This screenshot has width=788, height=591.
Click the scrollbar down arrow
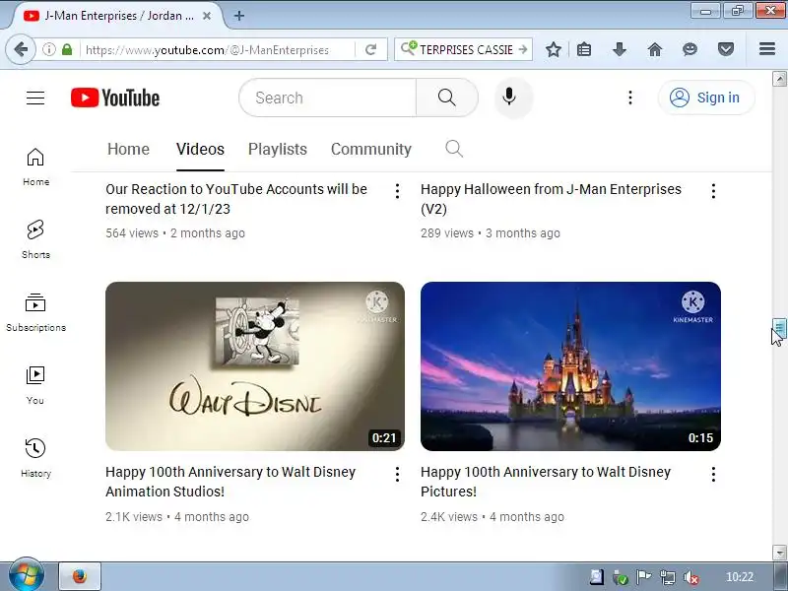tap(779, 553)
